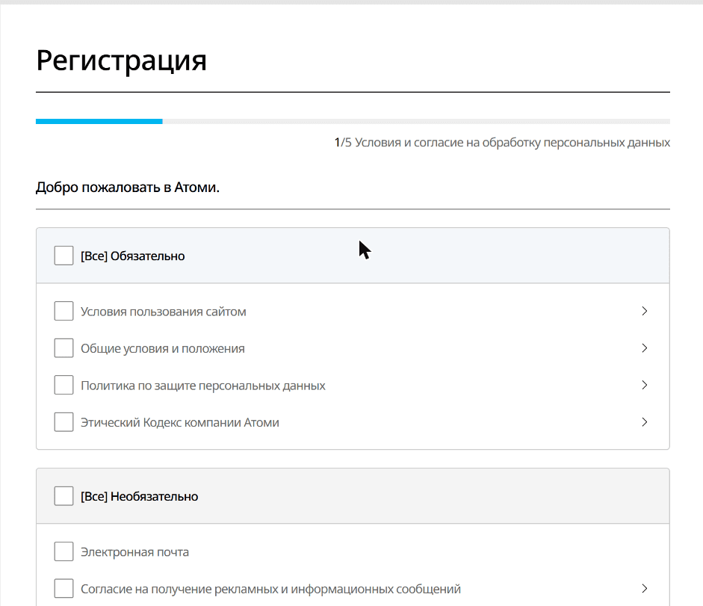
Task: Click the 1/5 step description text
Action: pos(502,143)
